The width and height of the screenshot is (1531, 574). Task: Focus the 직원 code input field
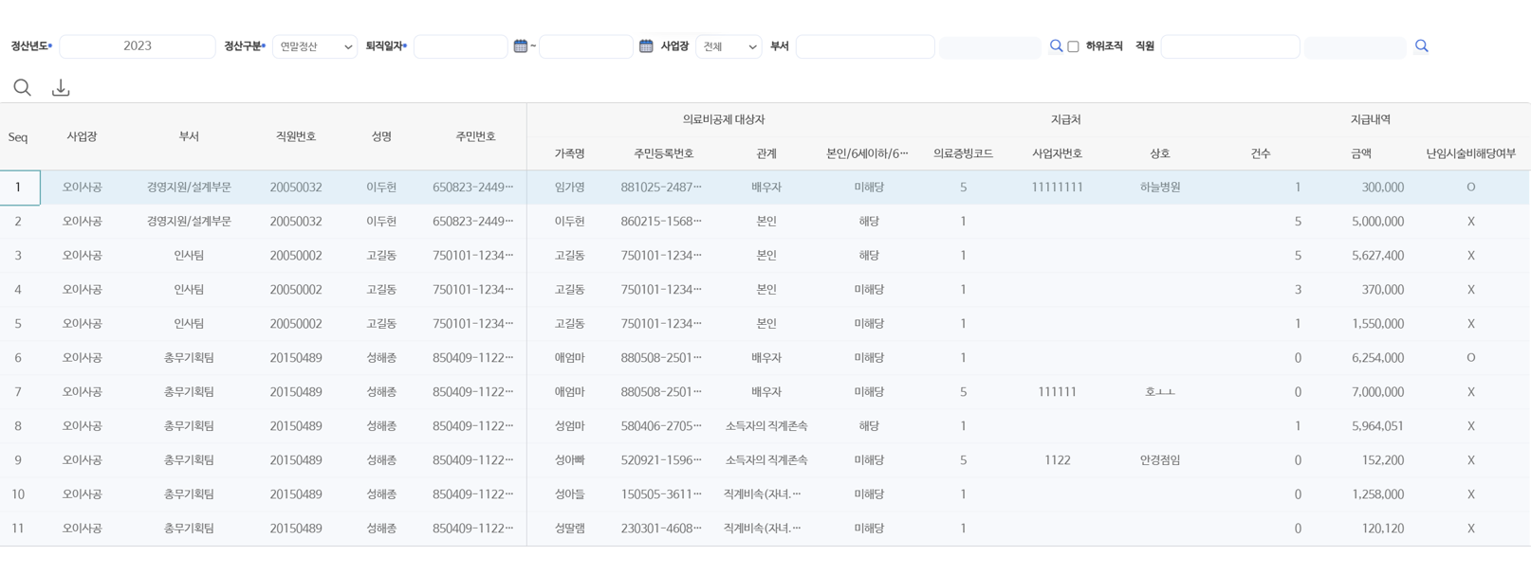pyautogui.click(x=1230, y=46)
